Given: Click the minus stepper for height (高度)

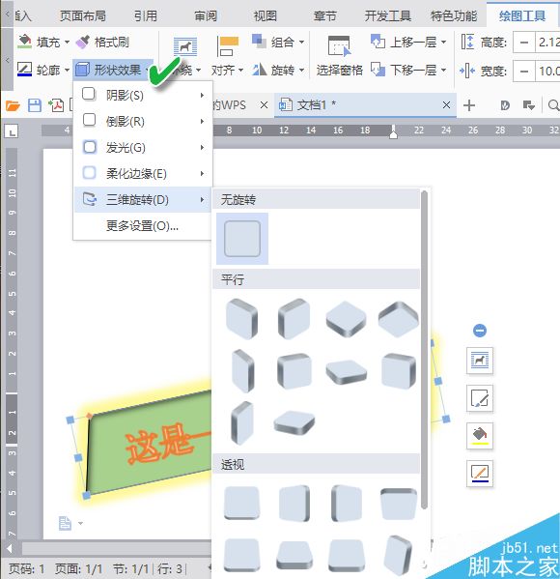Looking at the screenshot, I should click(x=524, y=43).
